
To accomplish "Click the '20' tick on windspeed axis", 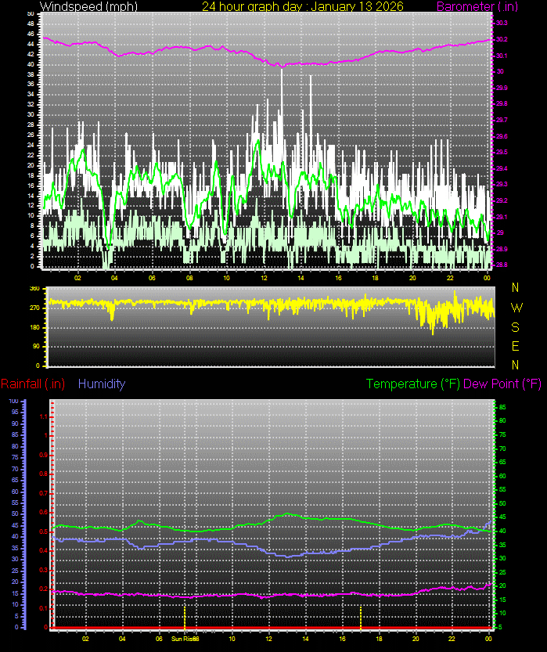I will (x=31, y=165).
